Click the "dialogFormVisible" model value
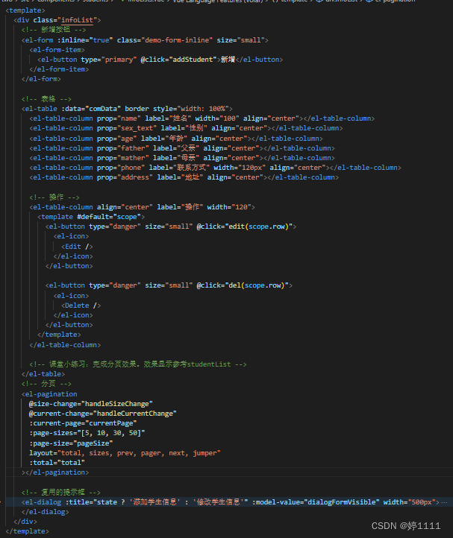 pyautogui.click(x=341, y=502)
